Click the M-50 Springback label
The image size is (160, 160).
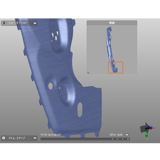(x=51, y=135)
